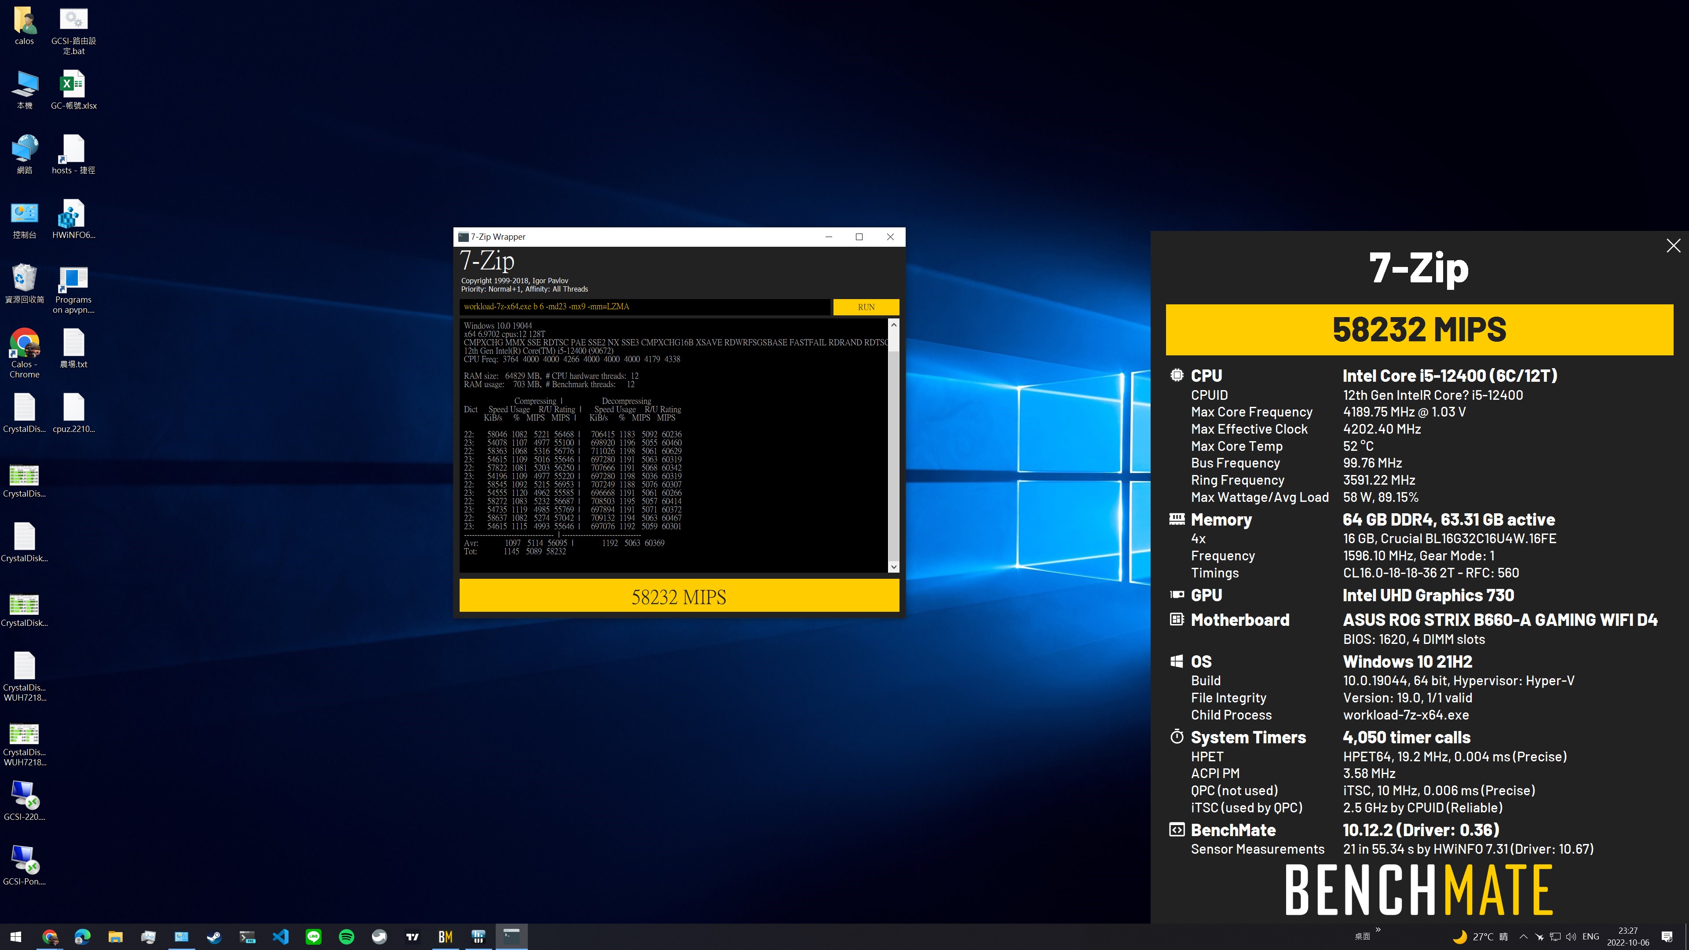The width and height of the screenshot is (1689, 950).
Task: Open Windows Terminal Preview from taskbar
Action: coord(247,936)
